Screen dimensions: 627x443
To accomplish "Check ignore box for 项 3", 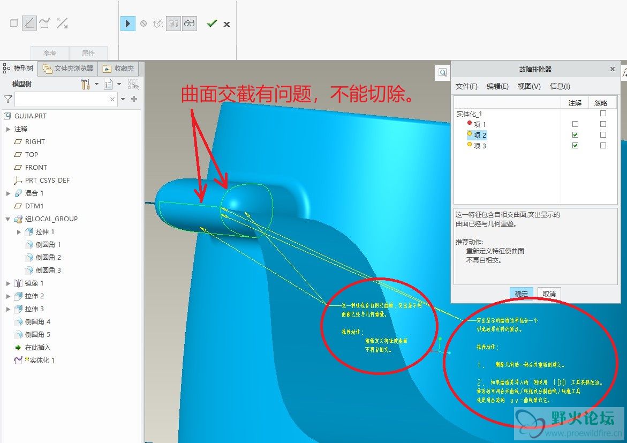I will pos(603,145).
